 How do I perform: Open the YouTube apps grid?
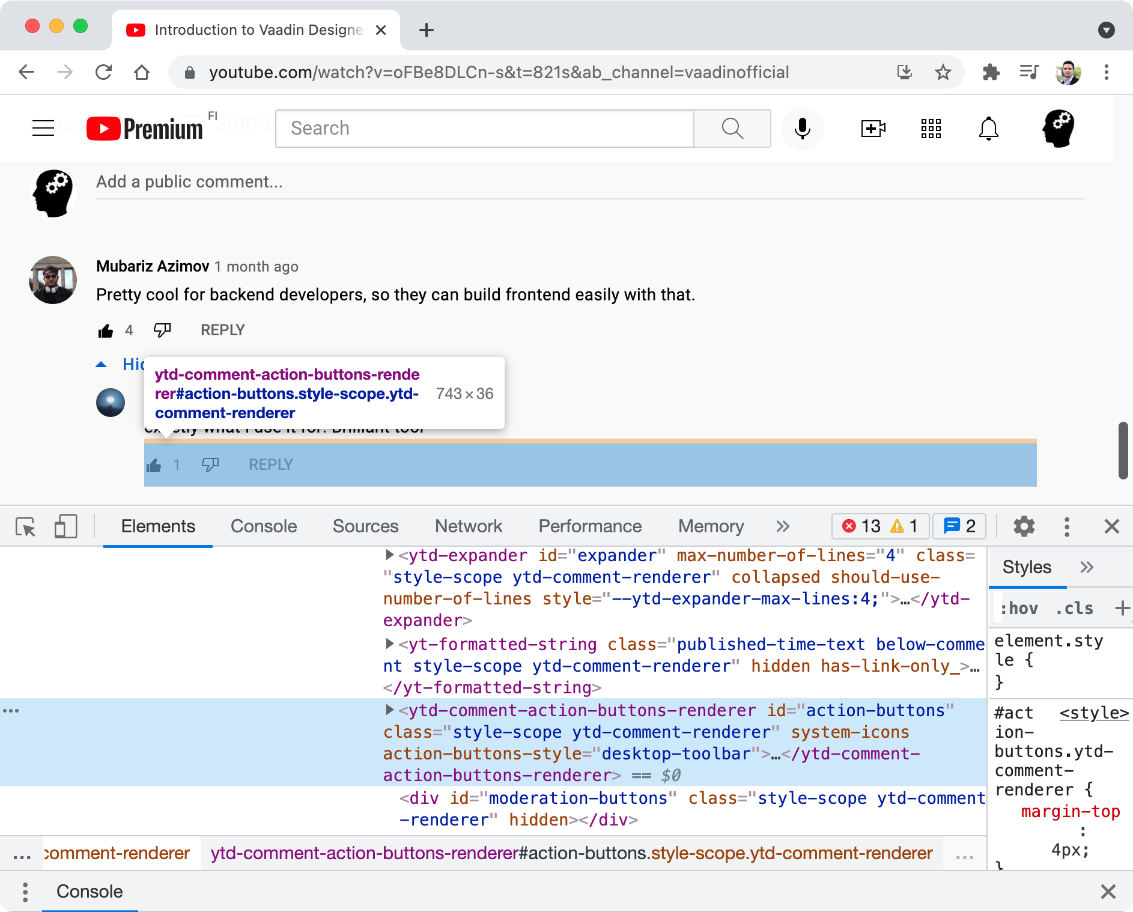pyautogui.click(x=930, y=128)
